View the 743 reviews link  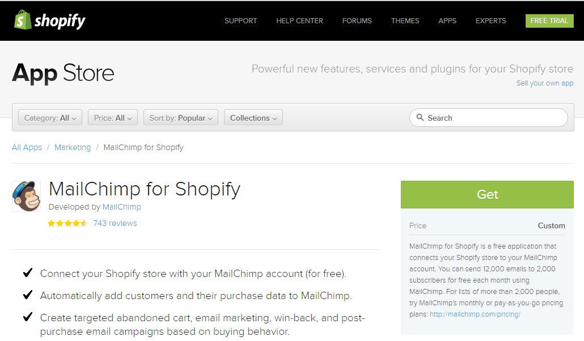[x=115, y=223]
